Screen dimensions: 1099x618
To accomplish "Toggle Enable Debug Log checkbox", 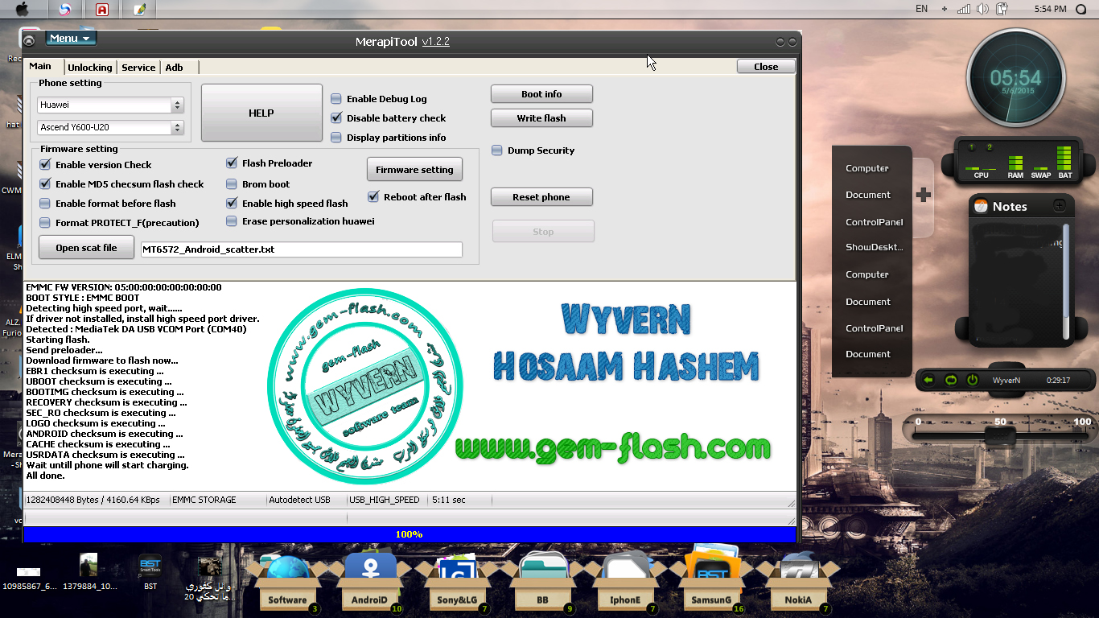I will tap(336, 99).
